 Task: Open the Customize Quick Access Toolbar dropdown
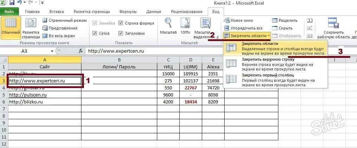point(42,3)
